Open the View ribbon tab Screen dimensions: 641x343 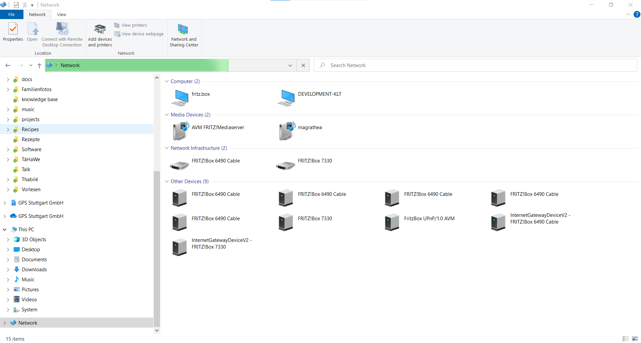coord(61,15)
